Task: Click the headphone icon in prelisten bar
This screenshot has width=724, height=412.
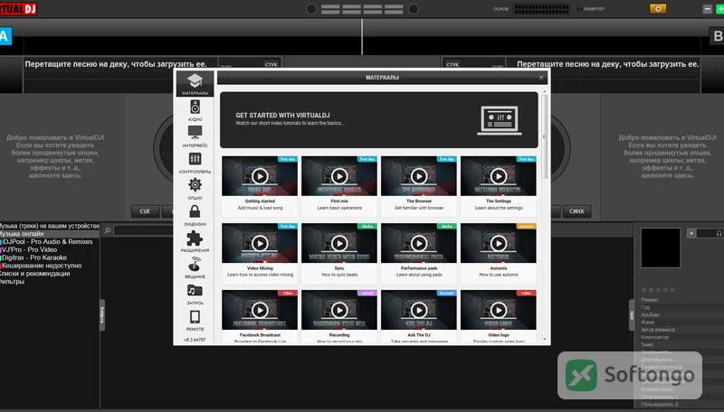Action: point(719,233)
